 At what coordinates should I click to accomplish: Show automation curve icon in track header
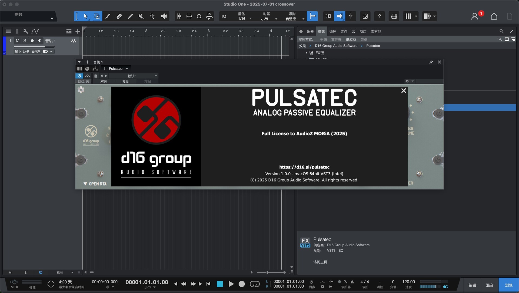tap(35, 31)
